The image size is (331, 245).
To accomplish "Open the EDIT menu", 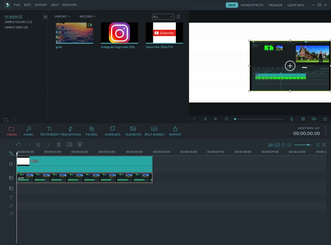I will (x=27, y=5).
